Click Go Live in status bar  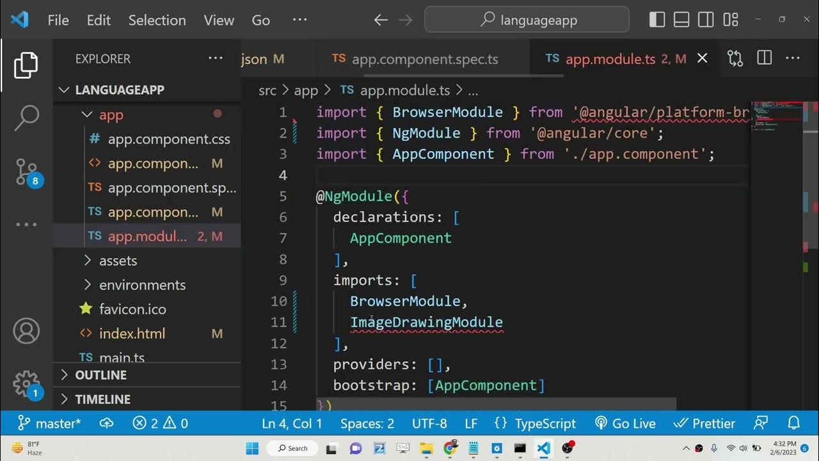tap(625, 423)
